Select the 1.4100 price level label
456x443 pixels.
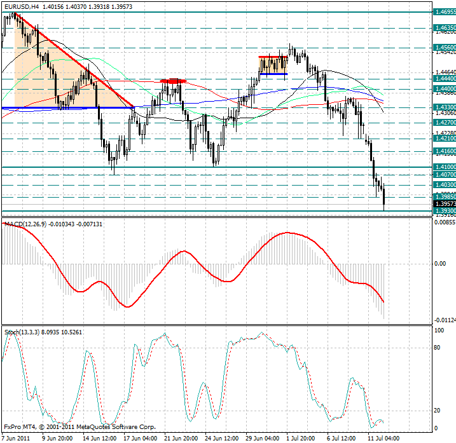coord(444,167)
